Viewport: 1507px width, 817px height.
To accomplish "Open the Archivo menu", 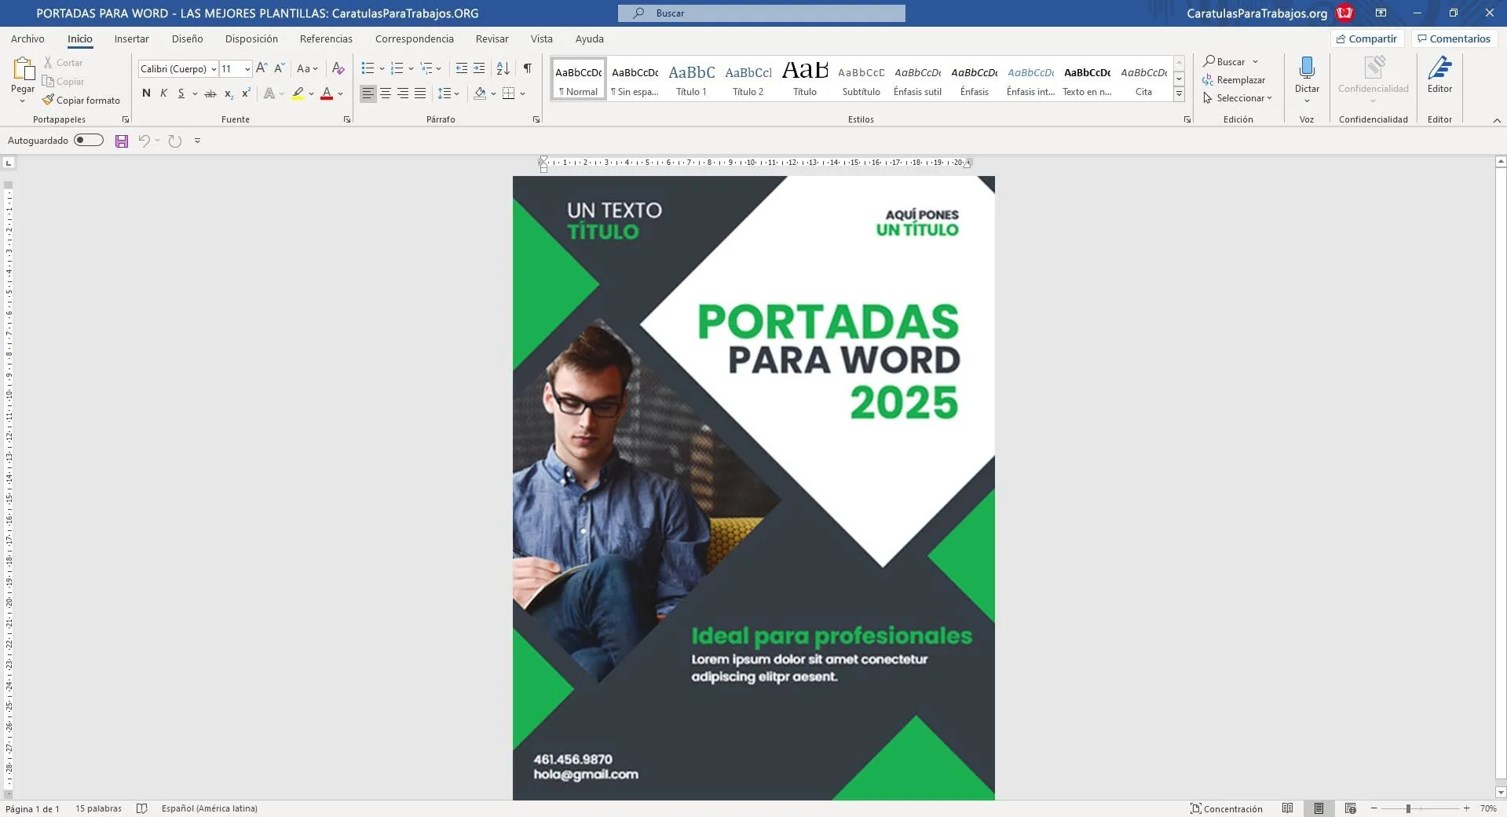I will [x=27, y=38].
